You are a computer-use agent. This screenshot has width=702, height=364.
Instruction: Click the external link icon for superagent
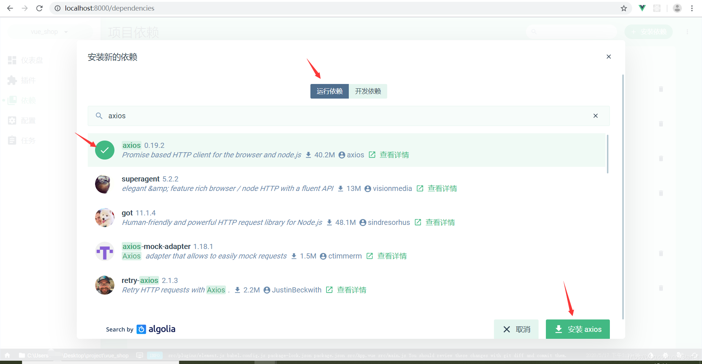click(x=420, y=188)
